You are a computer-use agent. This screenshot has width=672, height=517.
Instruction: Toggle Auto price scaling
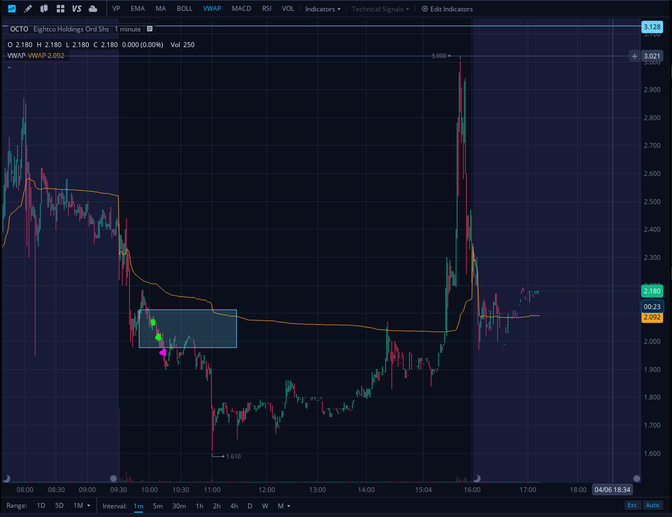coord(652,505)
